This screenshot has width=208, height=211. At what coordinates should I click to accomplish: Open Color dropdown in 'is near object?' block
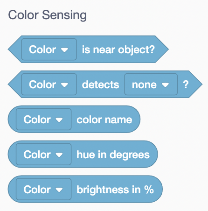click(49, 49)
